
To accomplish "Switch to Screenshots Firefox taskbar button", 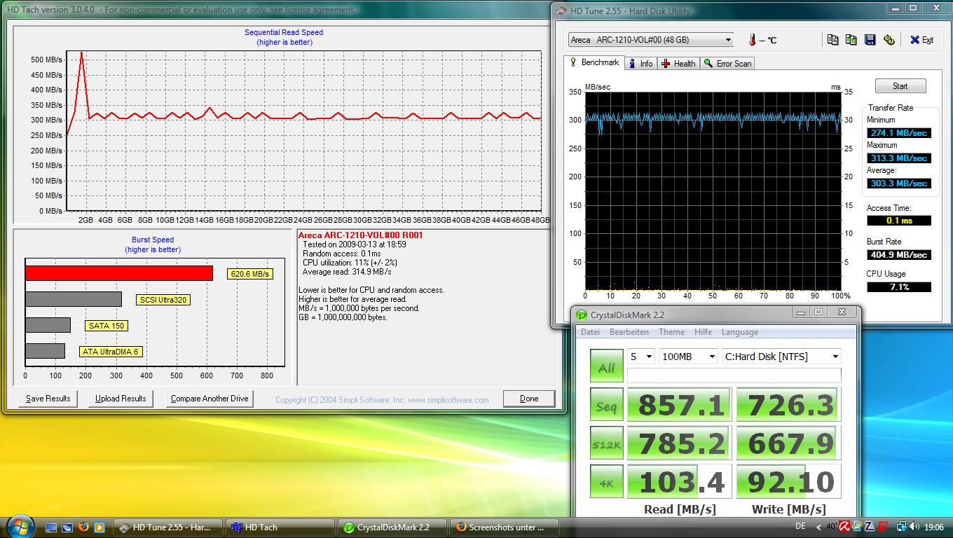I will click(505, 527).
